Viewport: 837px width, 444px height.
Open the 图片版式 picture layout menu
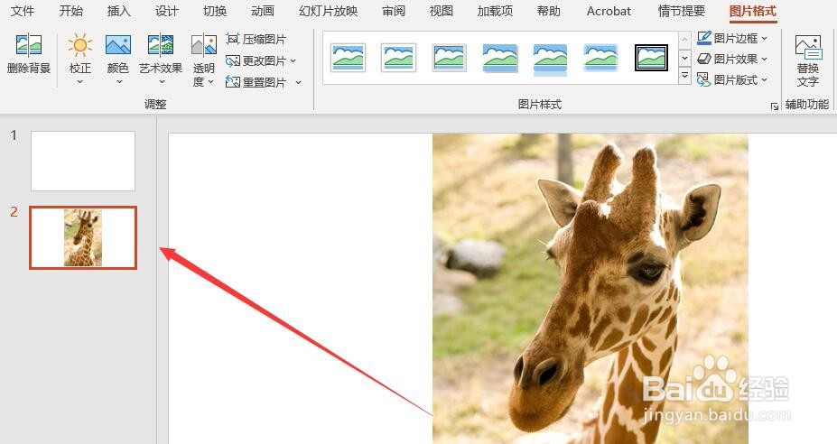pyautogui.click(x=732, y=80)
